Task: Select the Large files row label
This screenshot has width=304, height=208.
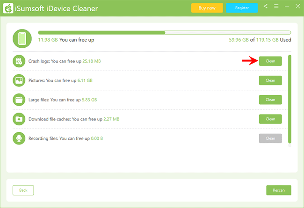Action: (63, 100)
